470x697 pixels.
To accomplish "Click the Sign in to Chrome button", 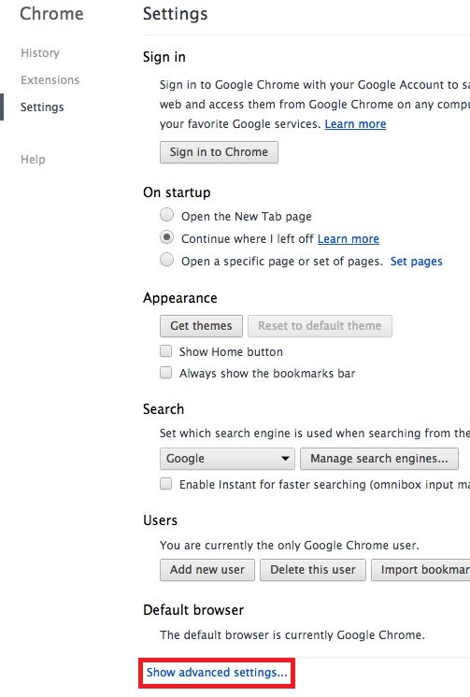I will point(219,152).
